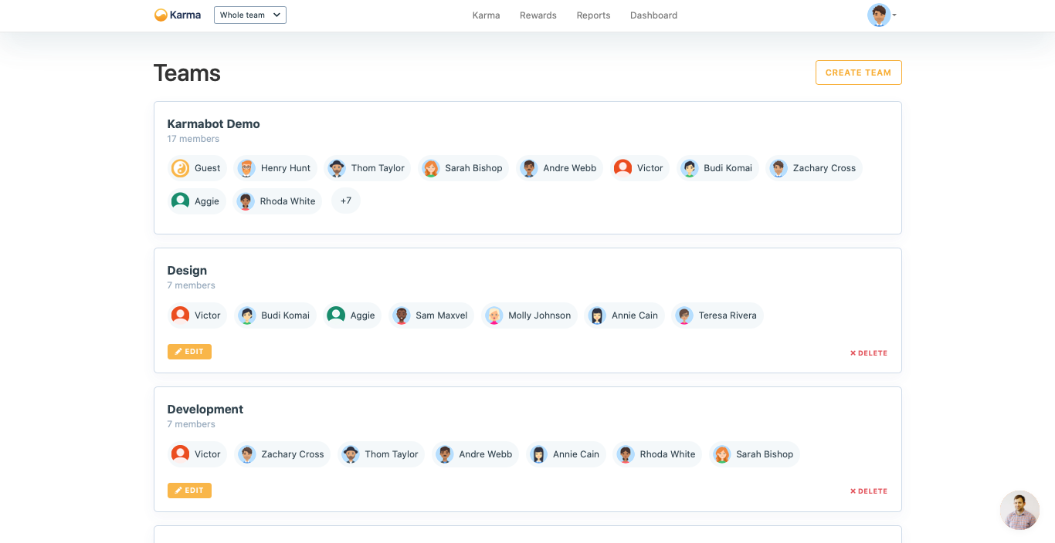Open the support chat avatar bubble
The image size is (1055, 543).
click(1019, 510)
